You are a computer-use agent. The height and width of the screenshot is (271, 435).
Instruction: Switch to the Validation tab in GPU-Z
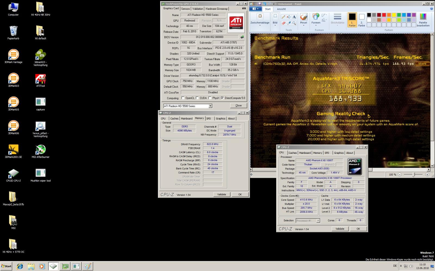click(198, 9)
